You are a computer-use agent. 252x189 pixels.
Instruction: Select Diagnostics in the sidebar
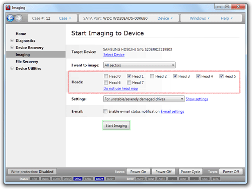(26, 40)
